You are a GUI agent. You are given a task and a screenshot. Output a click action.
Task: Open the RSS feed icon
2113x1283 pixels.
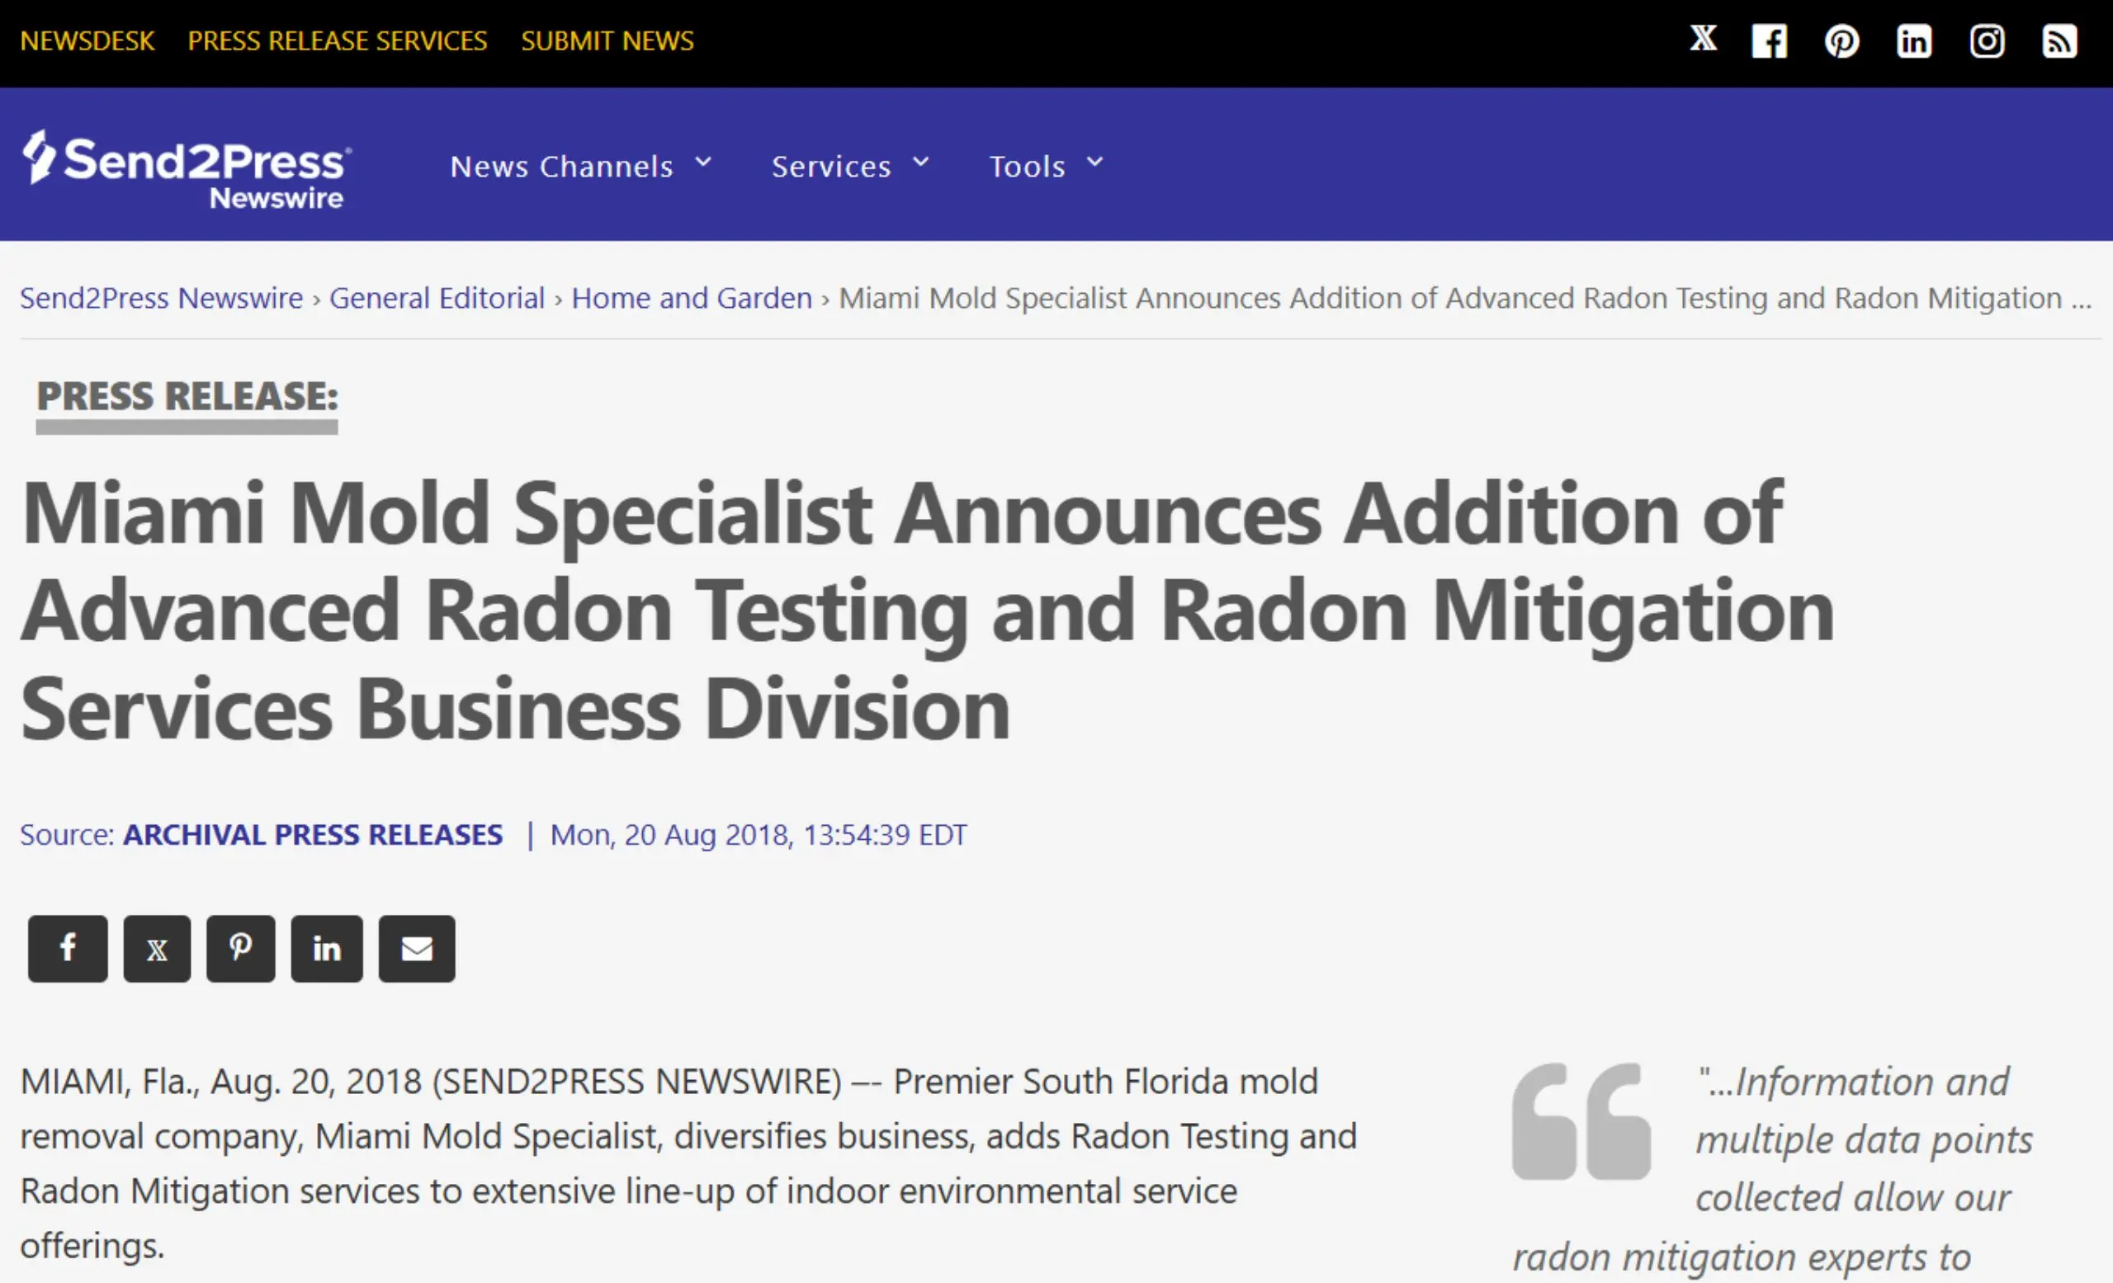click(2060, 41)
